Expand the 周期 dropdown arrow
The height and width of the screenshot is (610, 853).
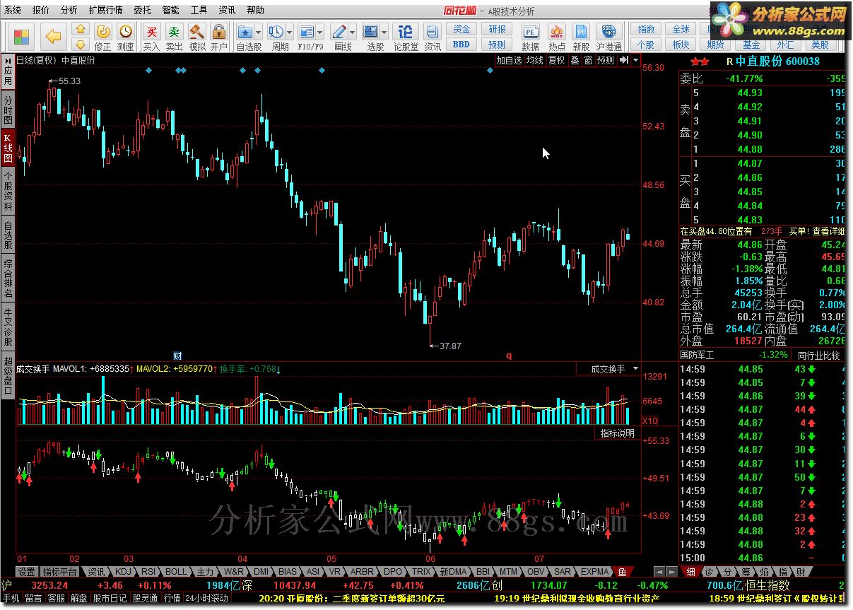290,33
